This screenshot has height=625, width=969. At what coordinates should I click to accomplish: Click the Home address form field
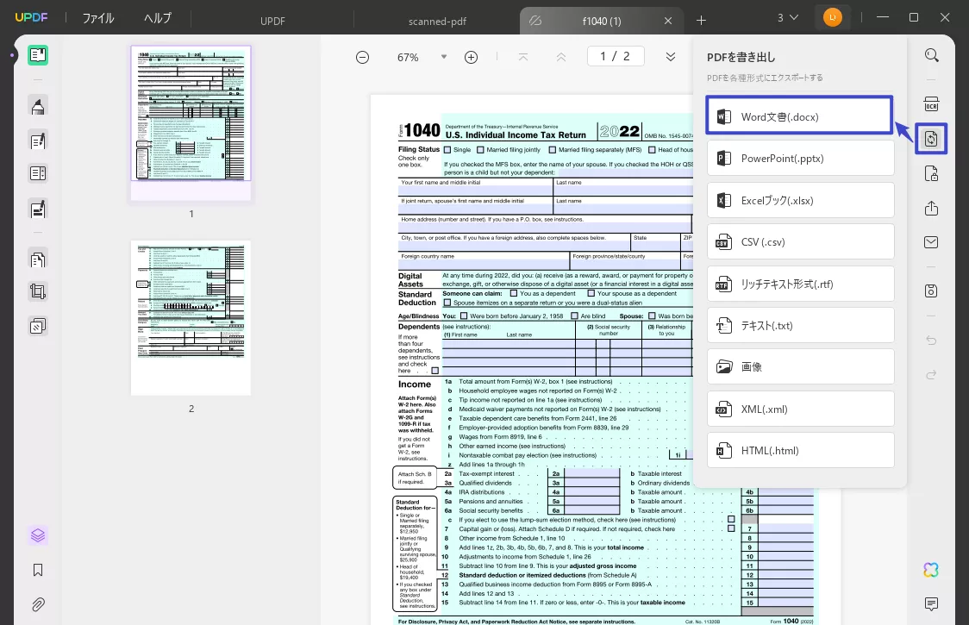pyautogui.click(x=545, y=228)
